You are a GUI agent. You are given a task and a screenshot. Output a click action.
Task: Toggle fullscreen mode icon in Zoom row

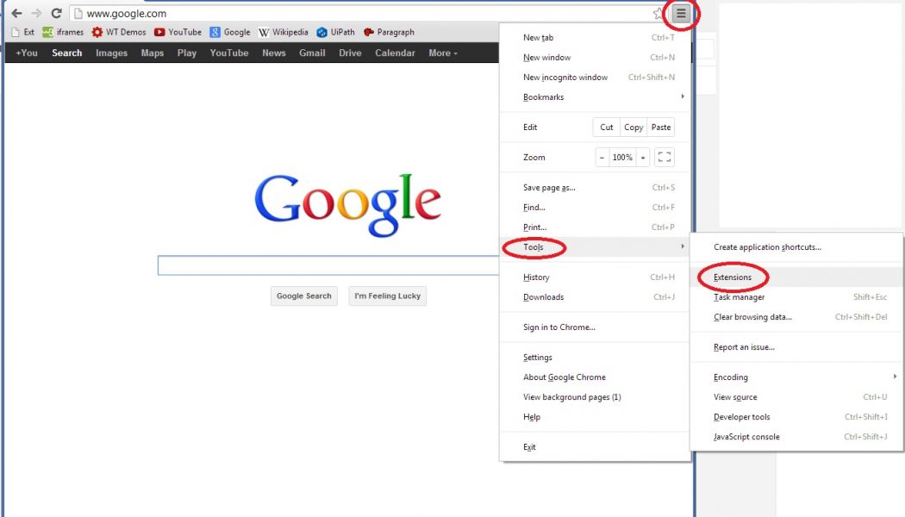[x=664, y=158]
